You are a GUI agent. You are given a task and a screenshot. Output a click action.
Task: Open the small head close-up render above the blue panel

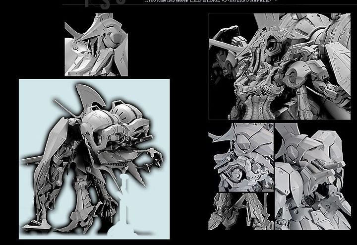point(96,45)
